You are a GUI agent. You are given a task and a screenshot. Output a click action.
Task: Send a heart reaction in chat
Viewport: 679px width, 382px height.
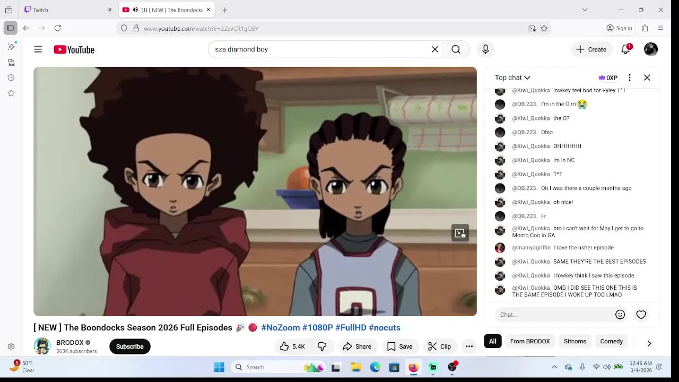click(641, 315)
